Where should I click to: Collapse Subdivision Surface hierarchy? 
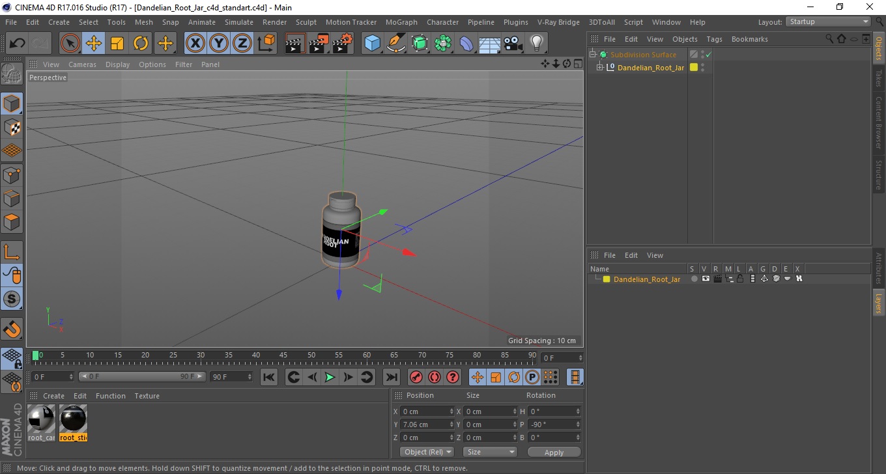(592, 55)
